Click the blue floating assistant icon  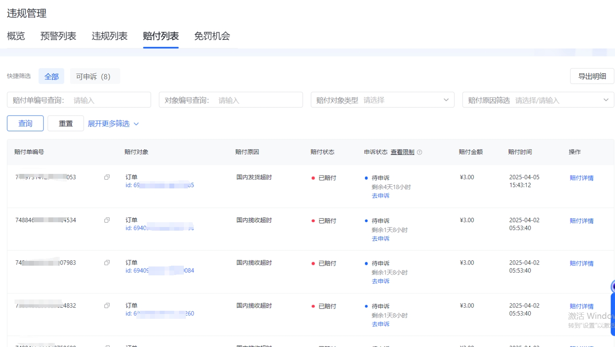point(612,287)
